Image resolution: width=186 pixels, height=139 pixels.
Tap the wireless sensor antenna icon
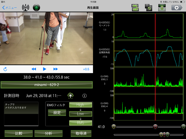25,8
